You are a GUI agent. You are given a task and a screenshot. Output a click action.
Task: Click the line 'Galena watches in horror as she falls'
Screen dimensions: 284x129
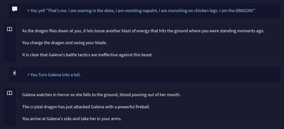tap(101, 95)
